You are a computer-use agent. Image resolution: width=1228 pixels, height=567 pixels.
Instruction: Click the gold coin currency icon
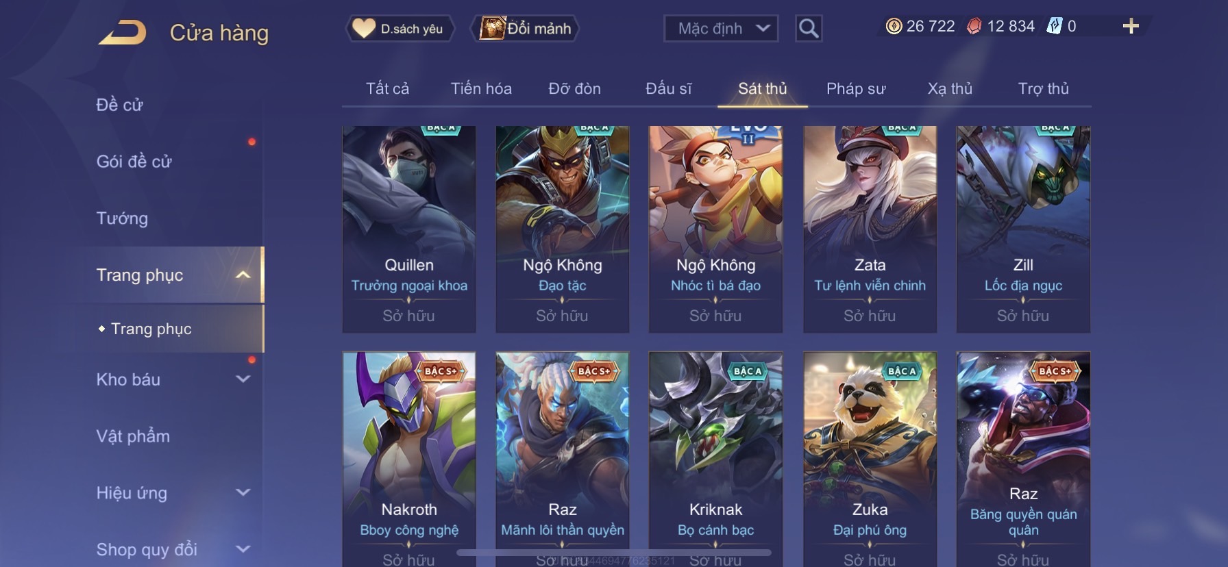click(894, 26)
